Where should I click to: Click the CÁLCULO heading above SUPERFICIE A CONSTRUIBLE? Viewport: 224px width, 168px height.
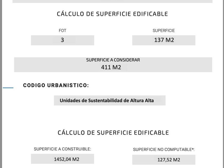[x=113, y=133]
